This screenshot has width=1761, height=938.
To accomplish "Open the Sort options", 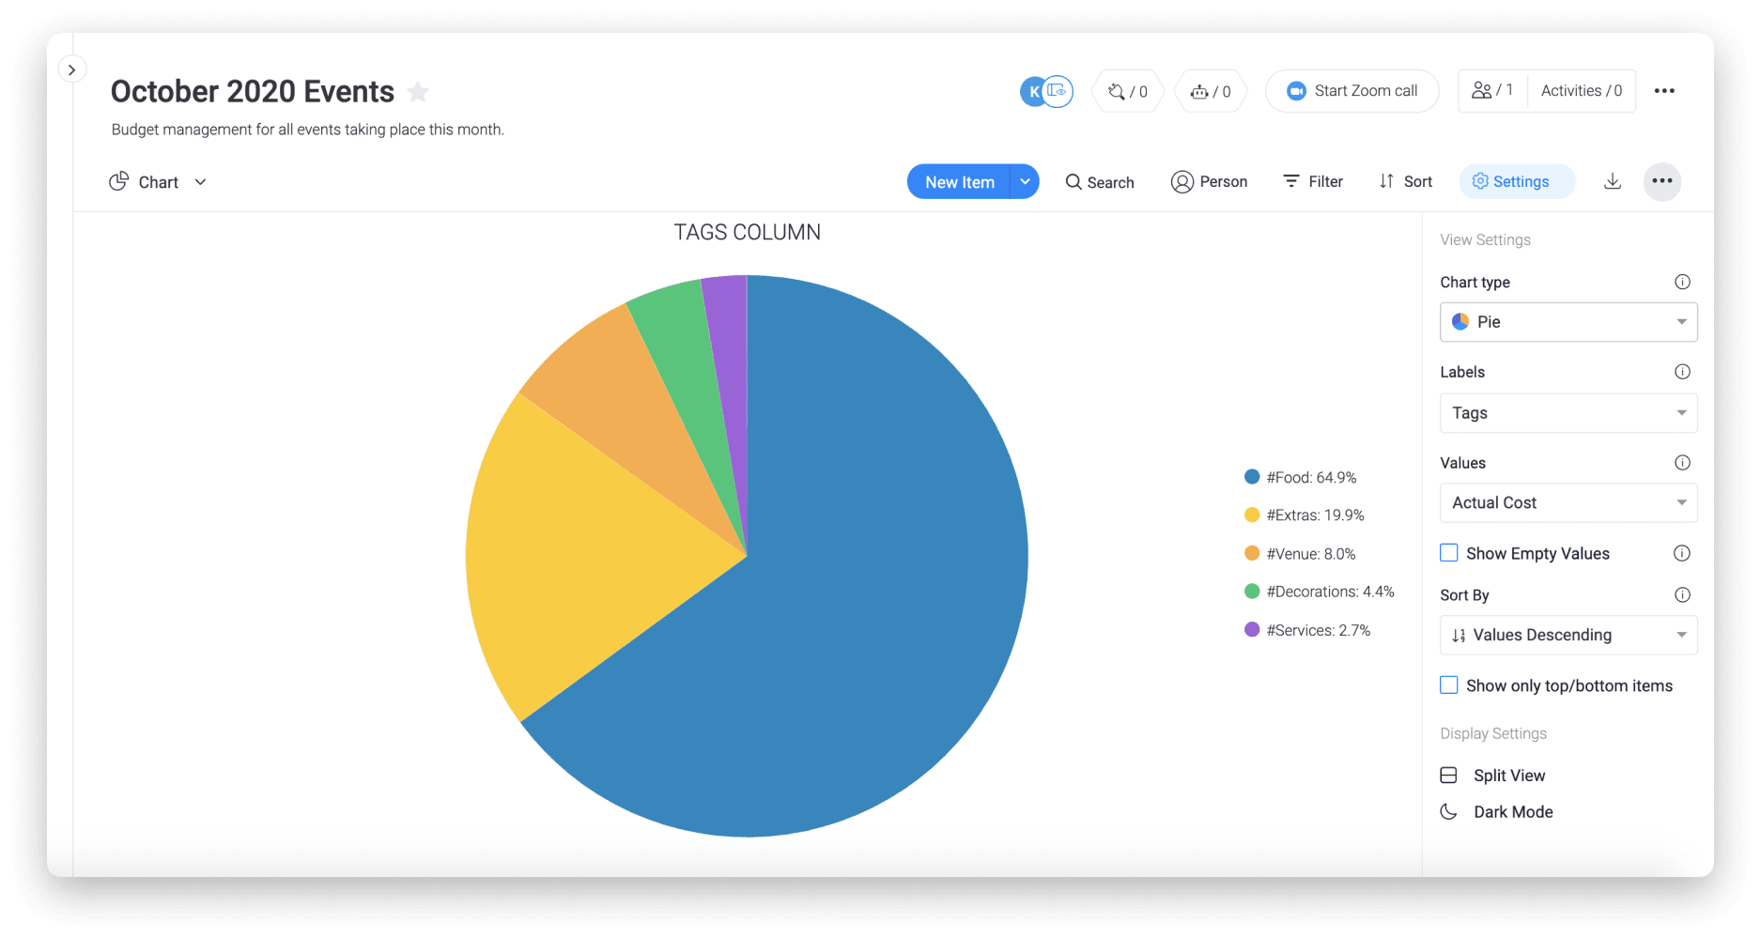I will pos(1405,181).
